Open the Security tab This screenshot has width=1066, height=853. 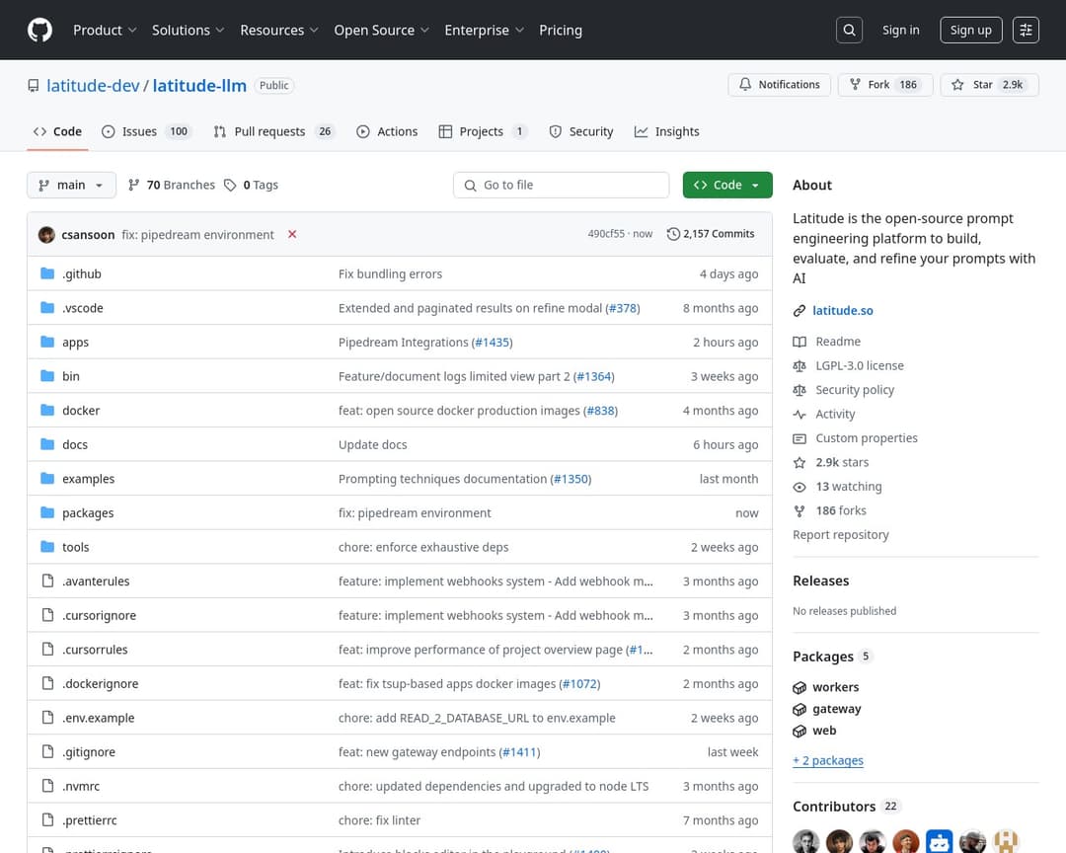pos(580,131)
